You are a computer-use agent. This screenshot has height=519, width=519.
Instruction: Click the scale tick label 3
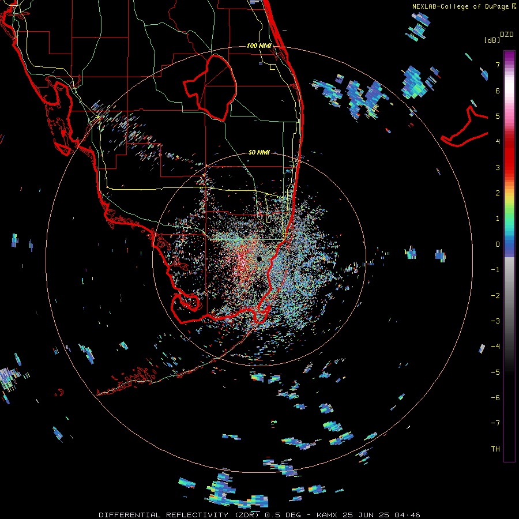click(498, 167)
